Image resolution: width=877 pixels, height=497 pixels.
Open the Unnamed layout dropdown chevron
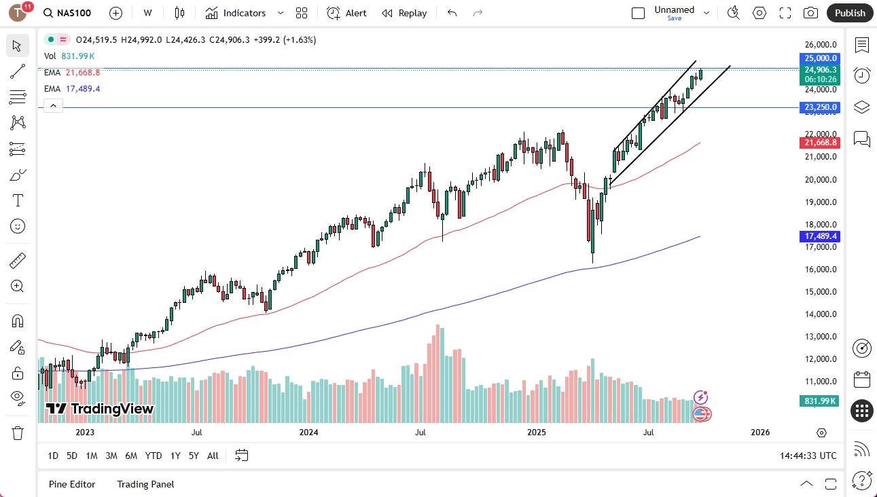coord(706,13)
